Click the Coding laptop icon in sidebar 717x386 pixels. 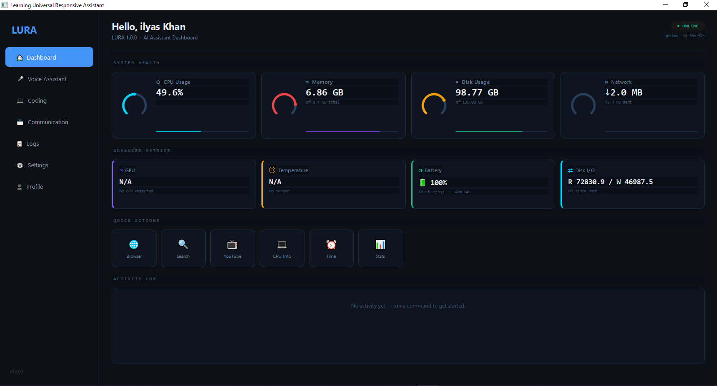(20, 100)
